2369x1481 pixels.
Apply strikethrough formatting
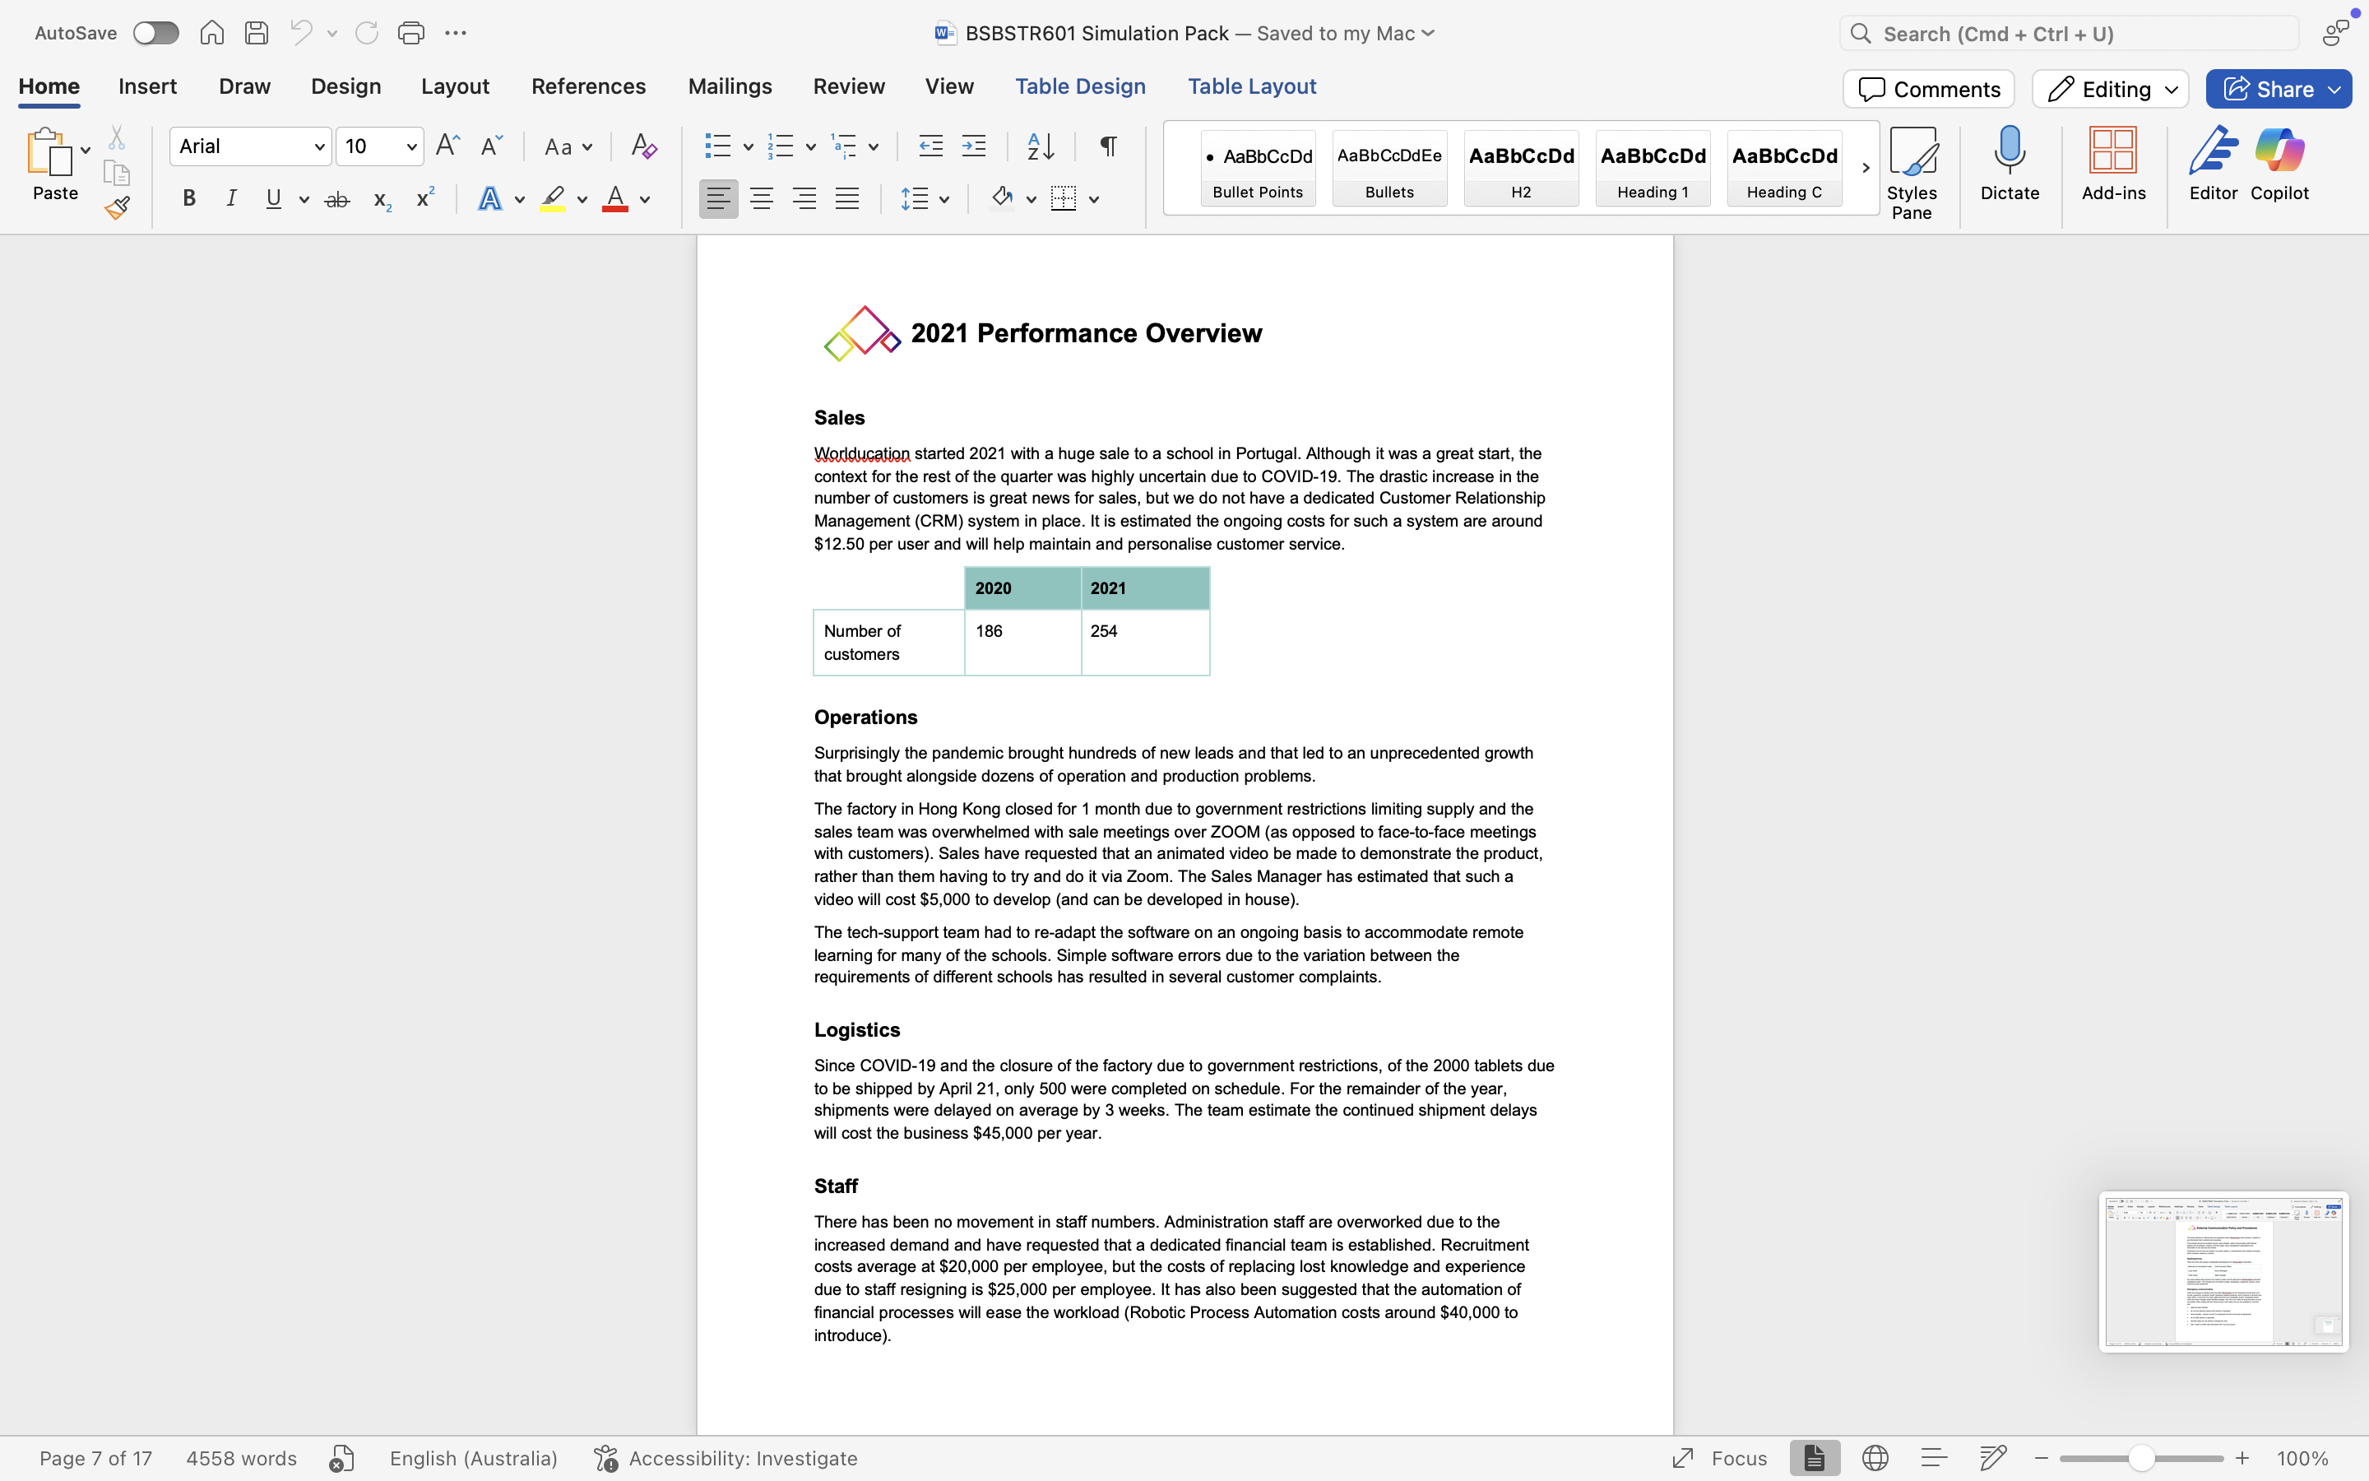336,200
